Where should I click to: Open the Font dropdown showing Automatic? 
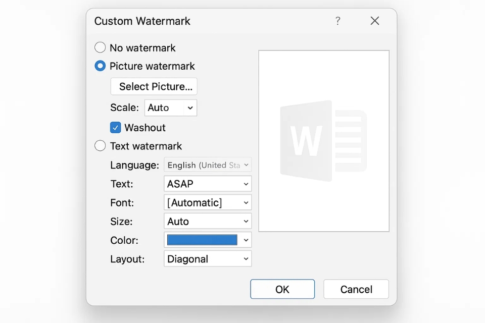208,203
